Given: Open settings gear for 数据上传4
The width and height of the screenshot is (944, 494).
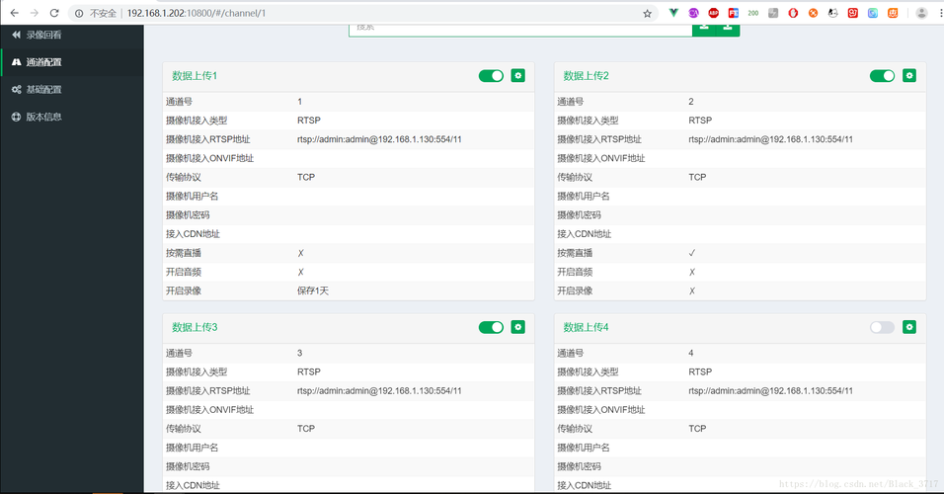Looking at the screenshot, I should [909, 326].
